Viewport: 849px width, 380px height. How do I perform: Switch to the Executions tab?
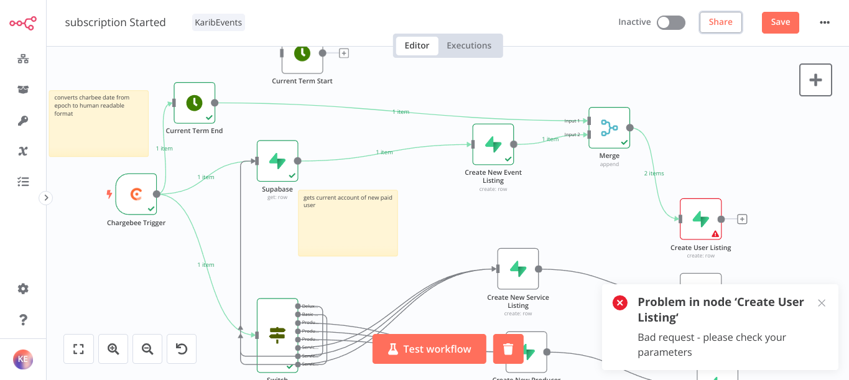pos(469,45)
